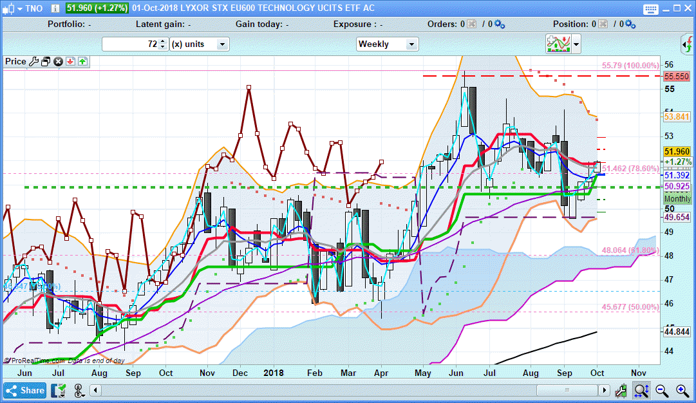
Task: Increase the units count stepper
Action: pos(162,41)
